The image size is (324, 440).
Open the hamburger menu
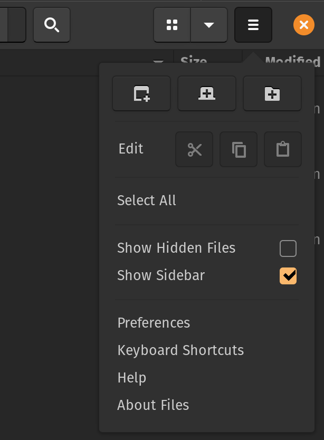(253, 24)
